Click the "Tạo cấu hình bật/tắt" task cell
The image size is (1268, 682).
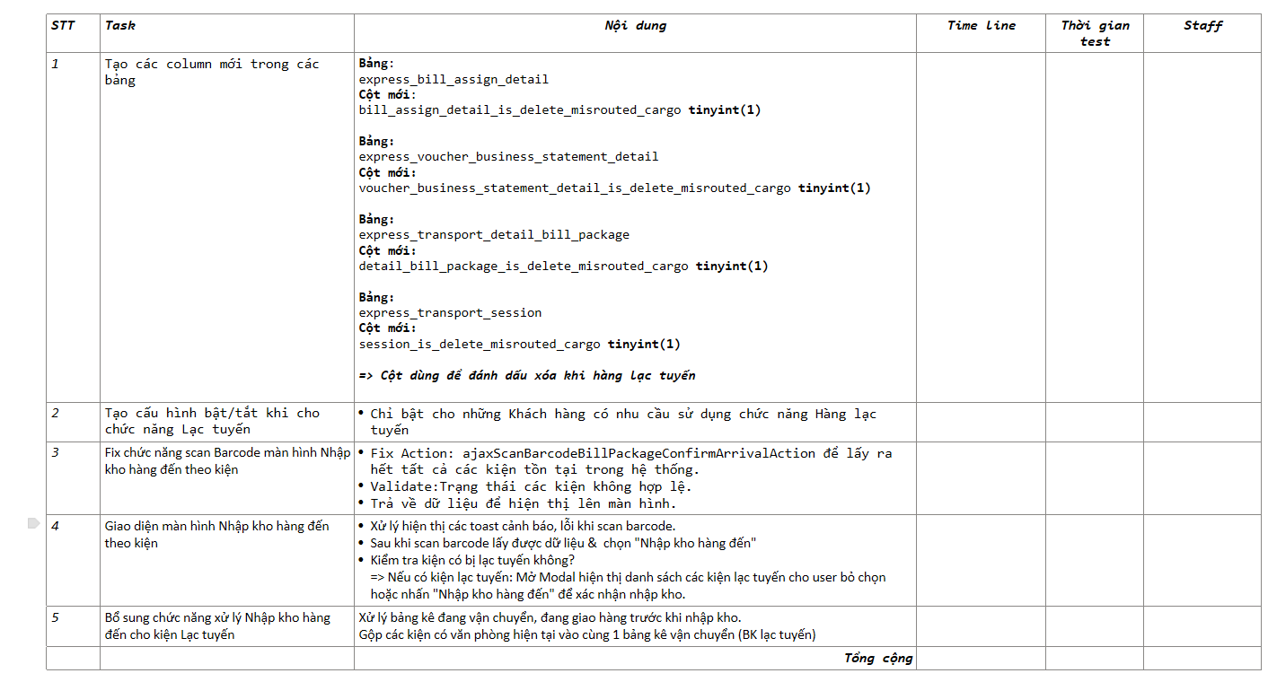(x=212, y=421)
